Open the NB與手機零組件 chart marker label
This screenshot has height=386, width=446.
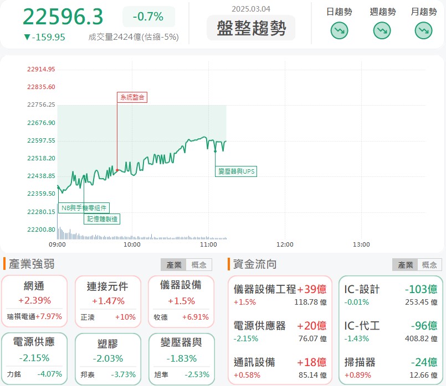84,208
